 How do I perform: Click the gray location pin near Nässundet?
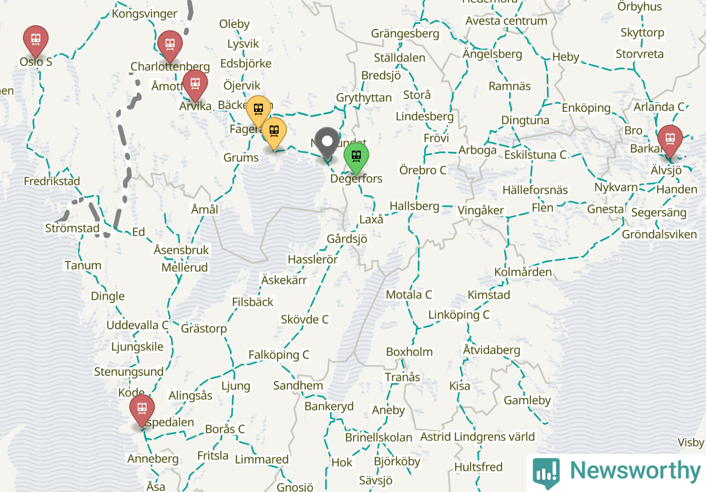coord(327,142)
